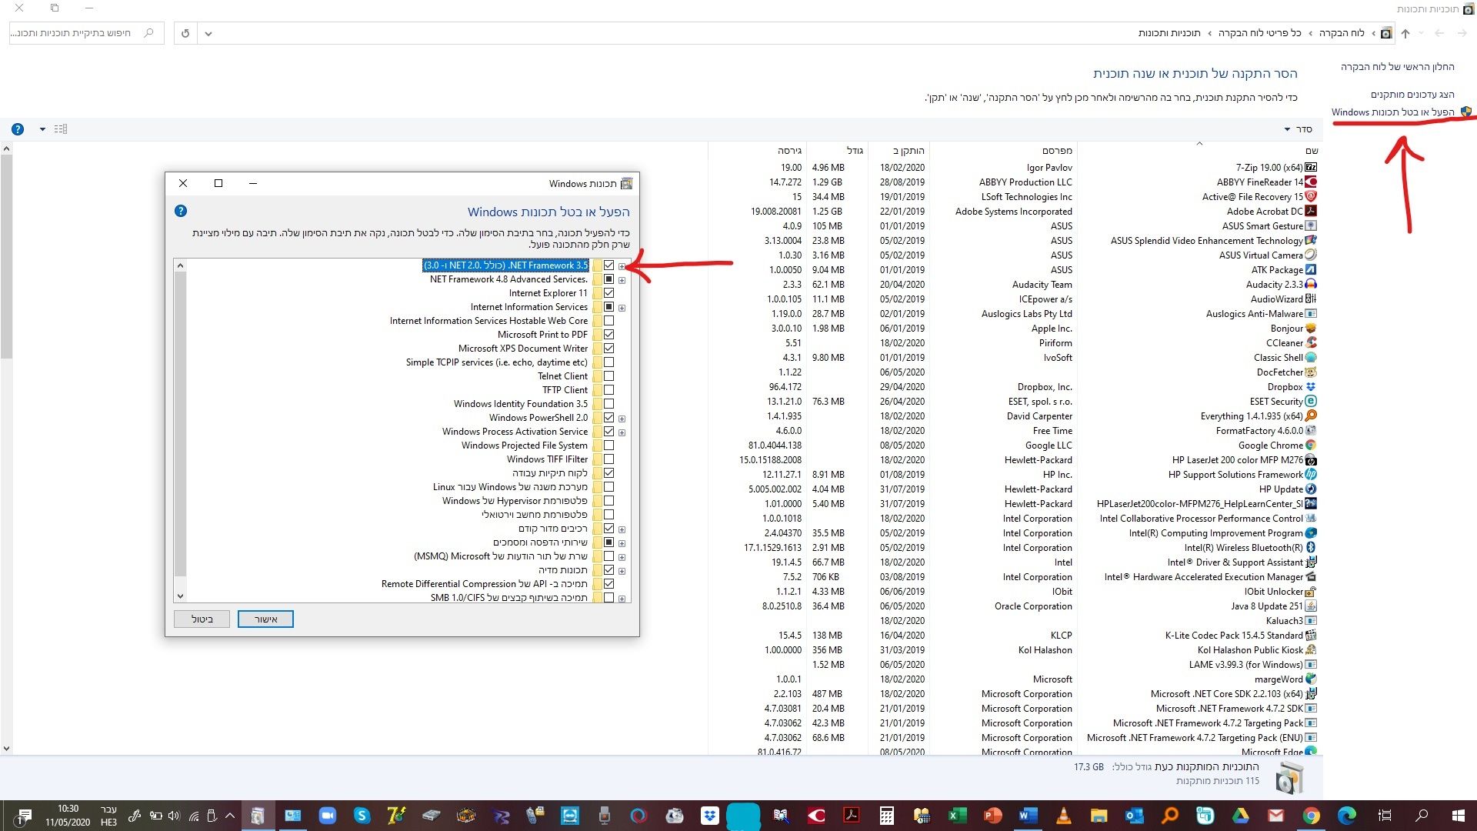Sort the list by the מפרסם column header
This screenshot has width=1477, height=831.
point(1057,151)
